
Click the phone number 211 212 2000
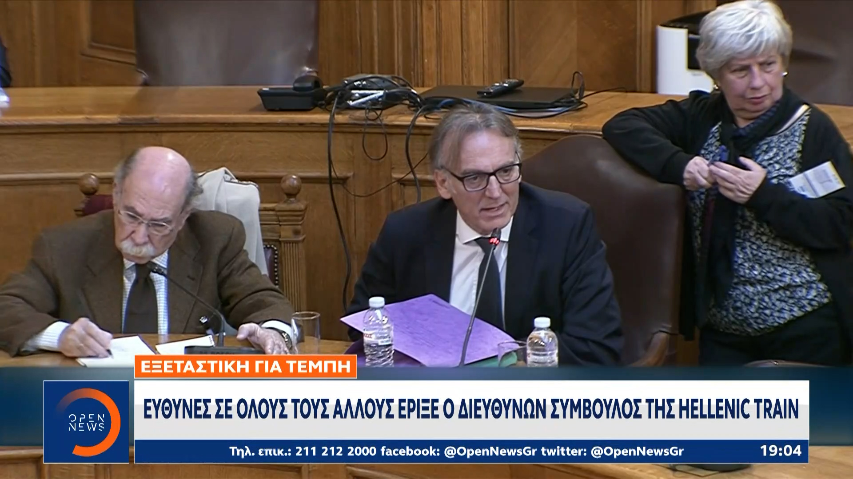(335, 452)
